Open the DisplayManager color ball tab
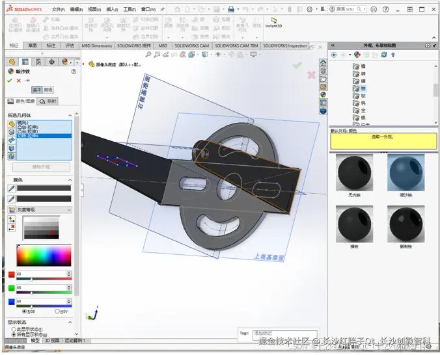Screen dimensions: 440x355 (x=65, y=62)
